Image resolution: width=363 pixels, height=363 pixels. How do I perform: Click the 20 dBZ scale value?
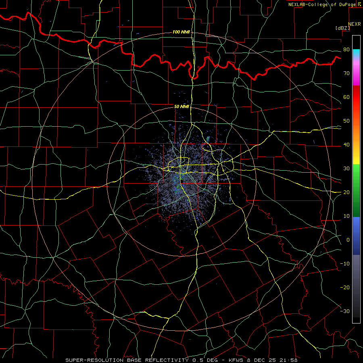point(346,192)
